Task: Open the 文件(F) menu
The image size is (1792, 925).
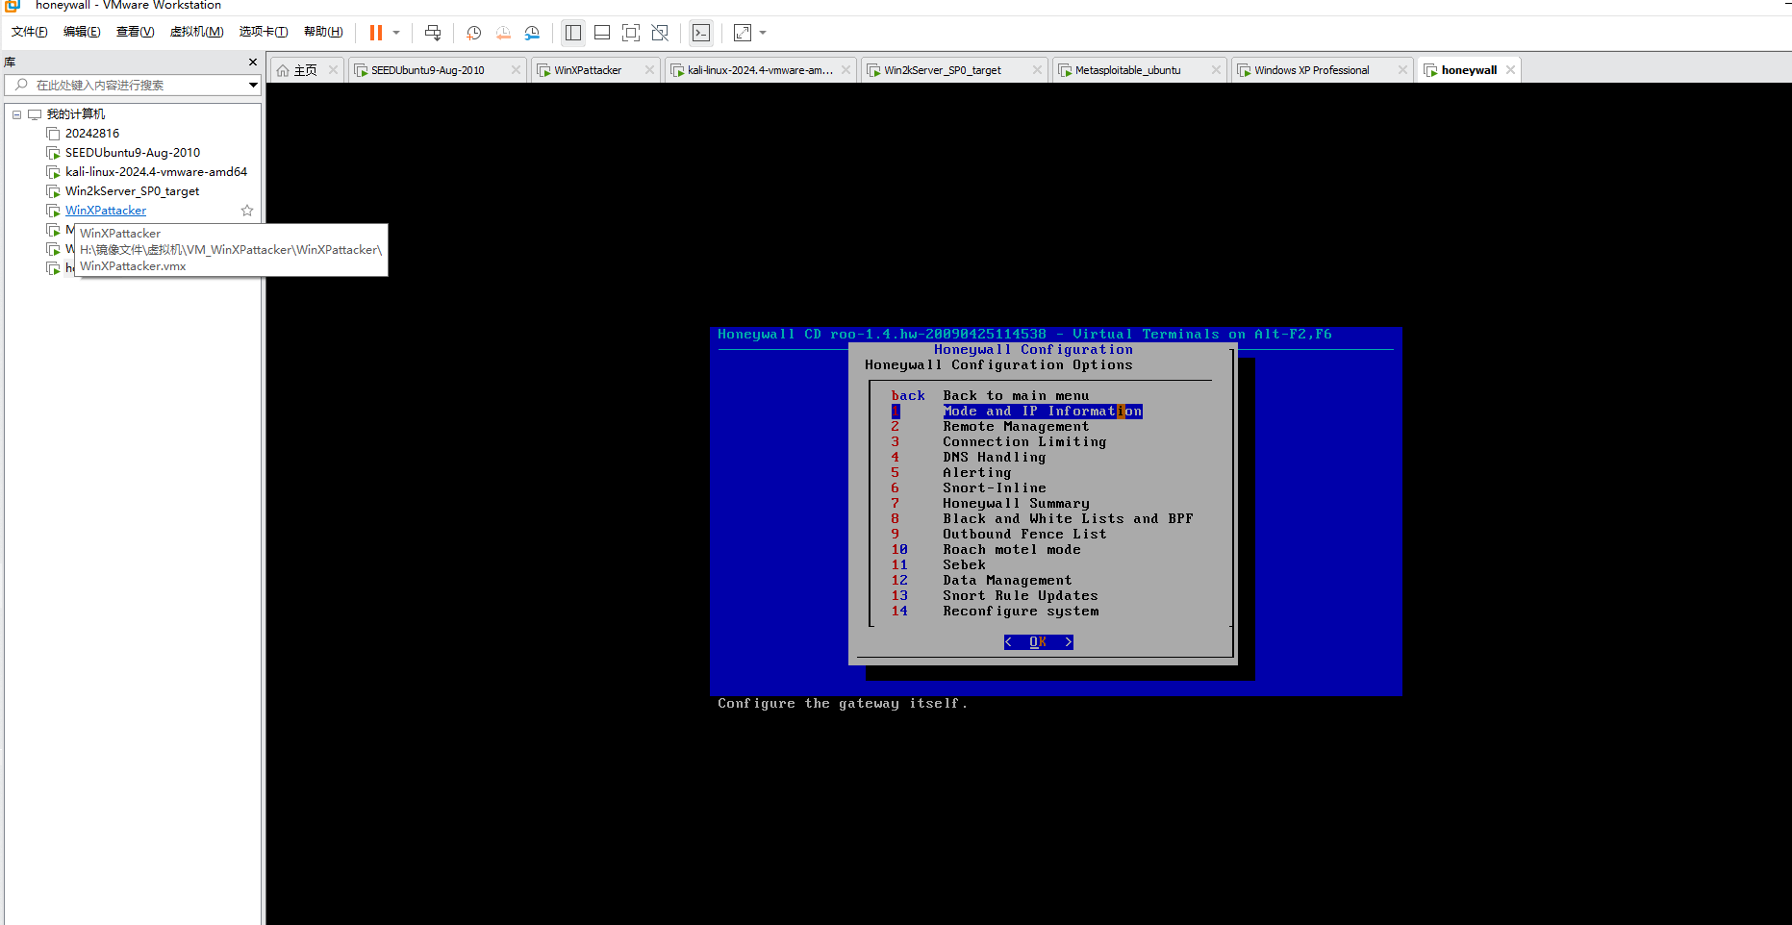Action: click(30, 32)
